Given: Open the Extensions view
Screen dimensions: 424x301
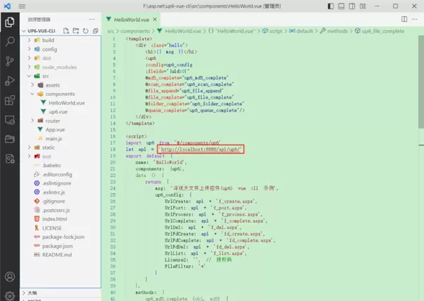Looking at the screenshot, I should pyautogui.click(x=10, y=101).
